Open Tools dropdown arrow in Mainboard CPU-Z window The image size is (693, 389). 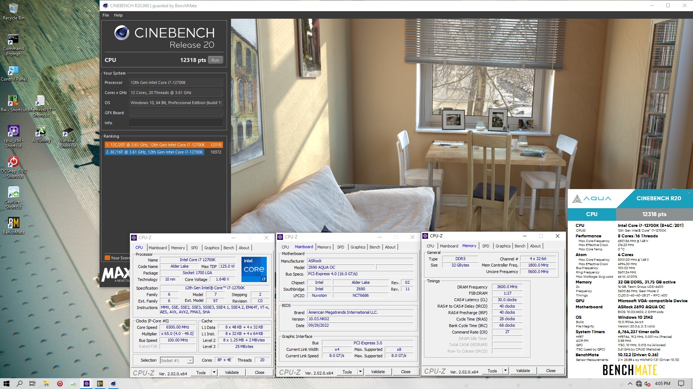pyautogui.click(x=360, y=372)
